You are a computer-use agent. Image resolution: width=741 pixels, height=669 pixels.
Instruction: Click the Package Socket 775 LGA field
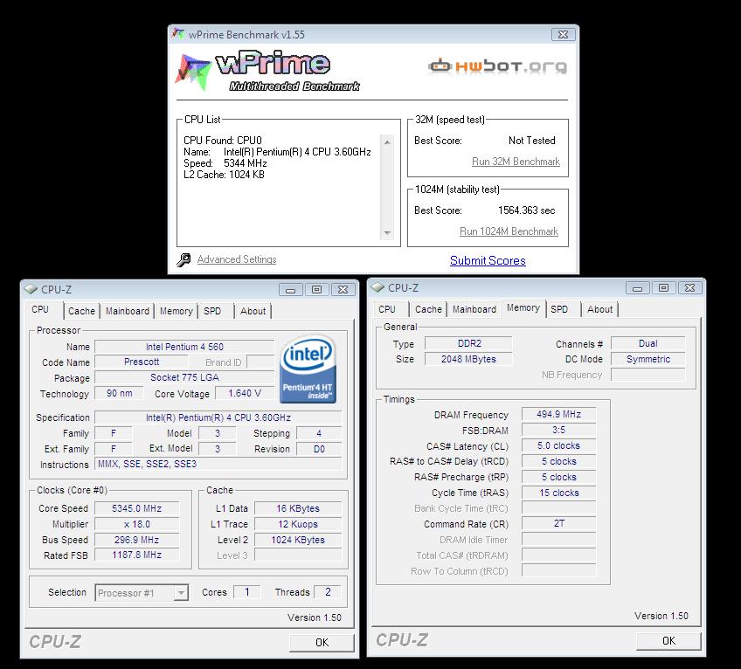pyautogui.click(x=184, y=377)
